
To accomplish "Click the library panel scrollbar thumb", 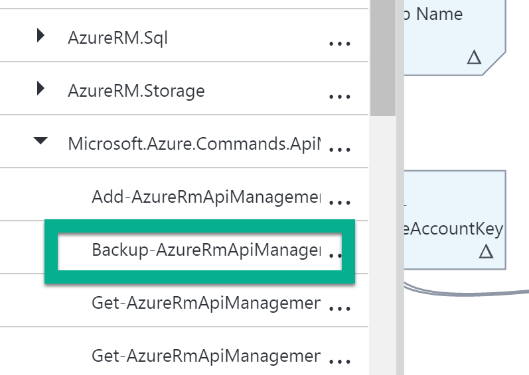I will click(x=382, y=56).
